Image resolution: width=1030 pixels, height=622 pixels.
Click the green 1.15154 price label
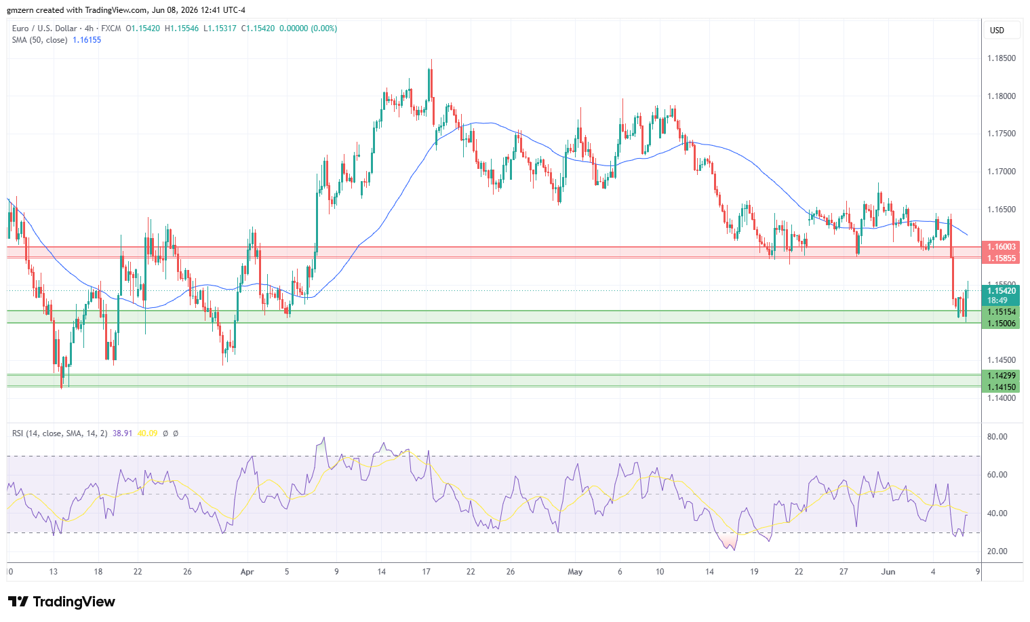[1001, 312]
